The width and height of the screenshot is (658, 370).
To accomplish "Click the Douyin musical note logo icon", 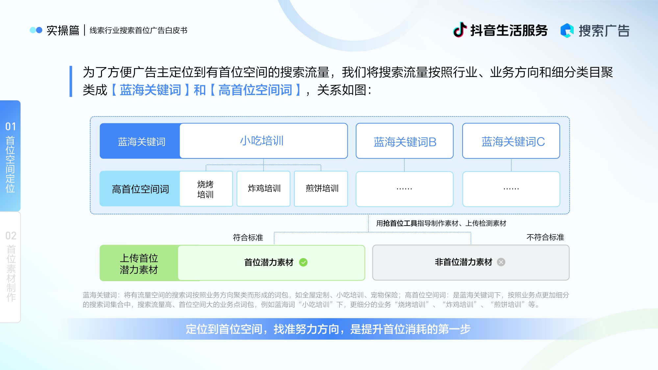I will 460,30.
